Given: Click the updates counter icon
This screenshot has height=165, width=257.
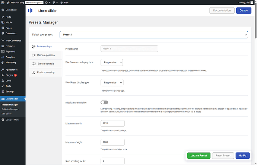Looking at the screenshot, I should point(46,3).
